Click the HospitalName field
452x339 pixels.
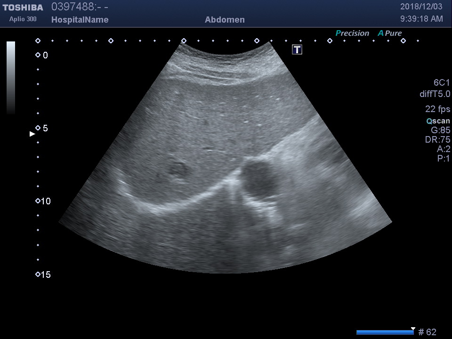point(80,20)
